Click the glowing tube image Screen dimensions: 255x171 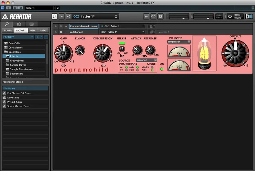click(x=204, y=53)
